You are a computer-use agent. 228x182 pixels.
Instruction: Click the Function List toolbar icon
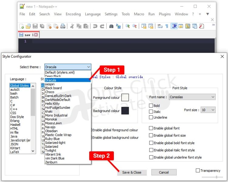coord(201,26)
